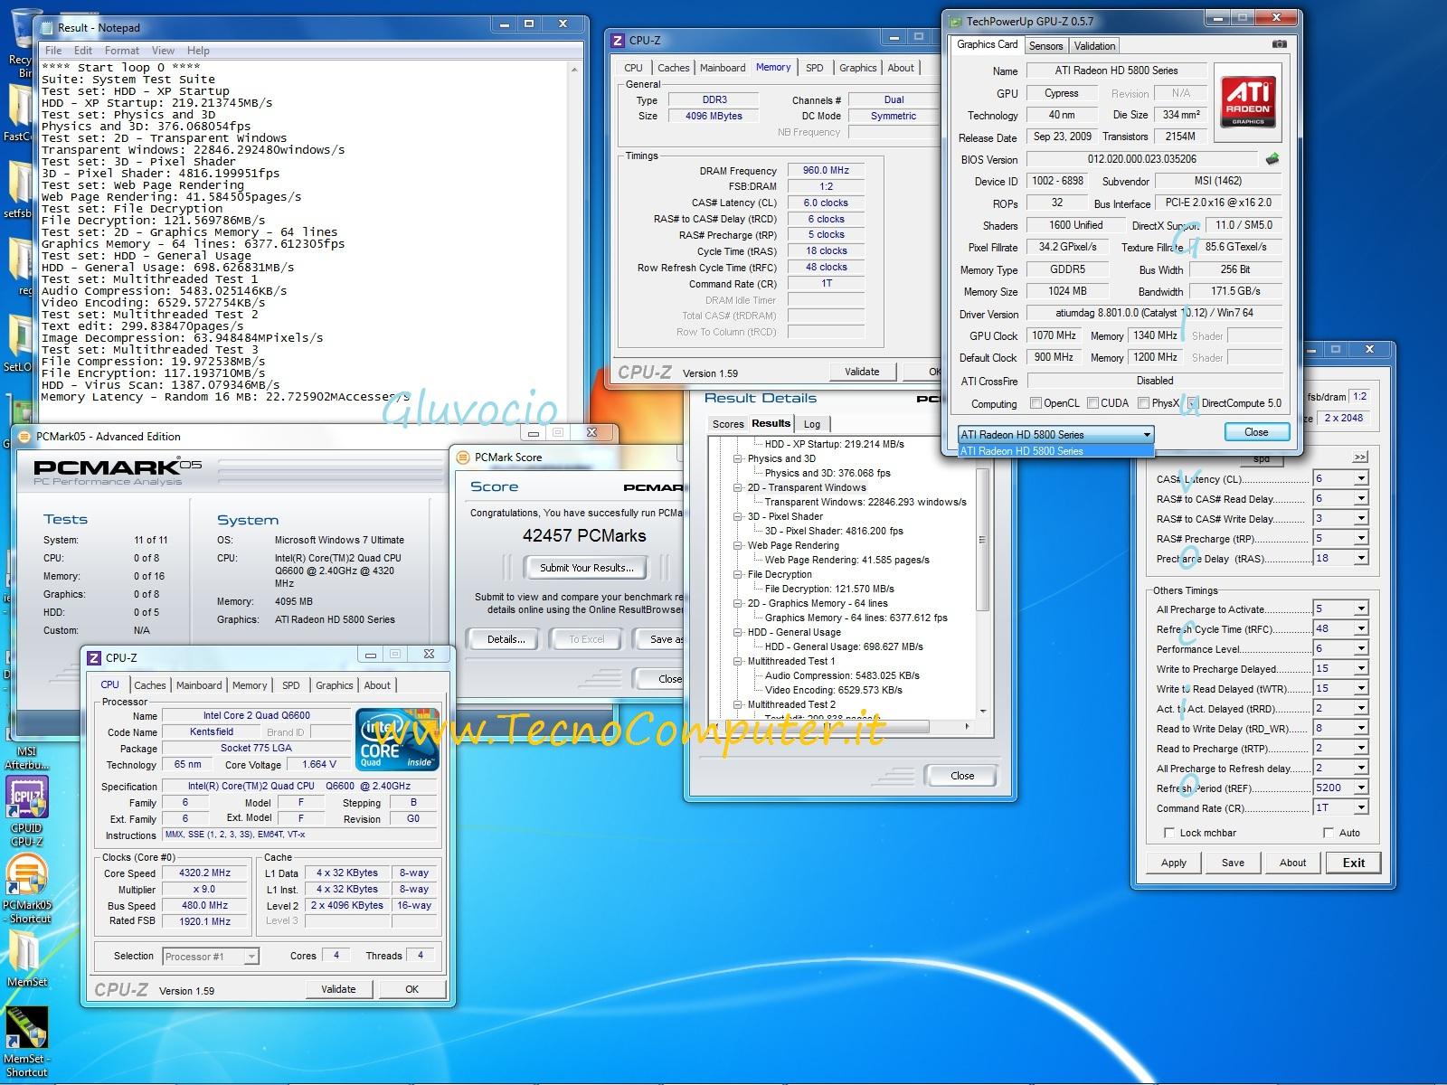Open the MSI Afterburner desktop icon
Image resolution: width=1447 pixels, height=1085 pixels.
coord(26,758)
